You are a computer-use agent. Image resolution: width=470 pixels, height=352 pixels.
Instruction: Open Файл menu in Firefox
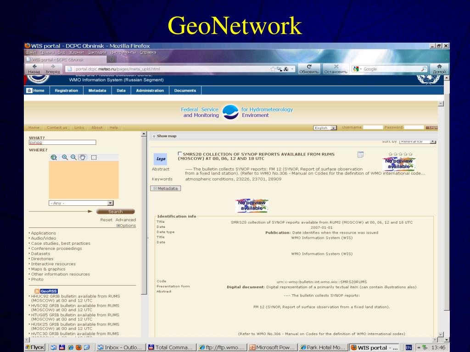click(31, 52)
